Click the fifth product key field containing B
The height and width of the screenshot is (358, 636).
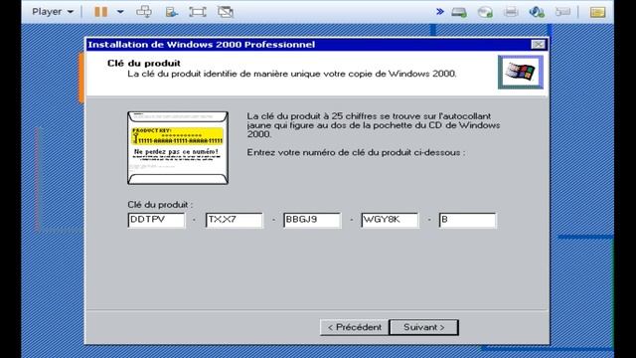click(467, 220)
